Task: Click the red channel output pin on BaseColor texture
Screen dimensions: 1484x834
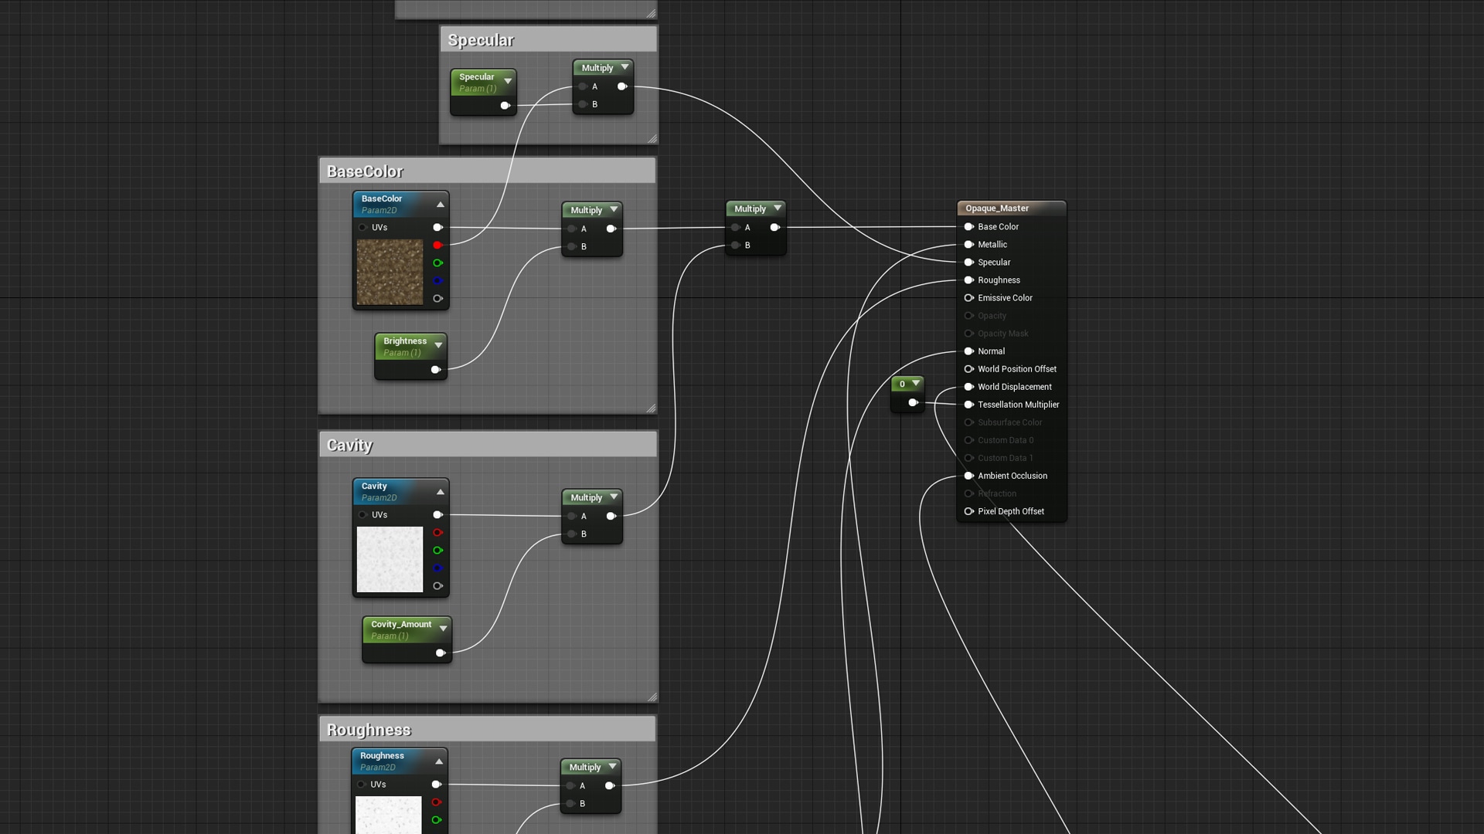Action: click(x=438, y=245)
